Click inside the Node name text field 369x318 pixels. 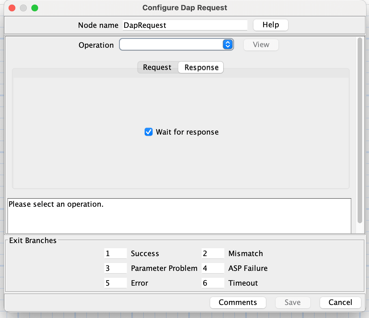[x=185, y=25]
